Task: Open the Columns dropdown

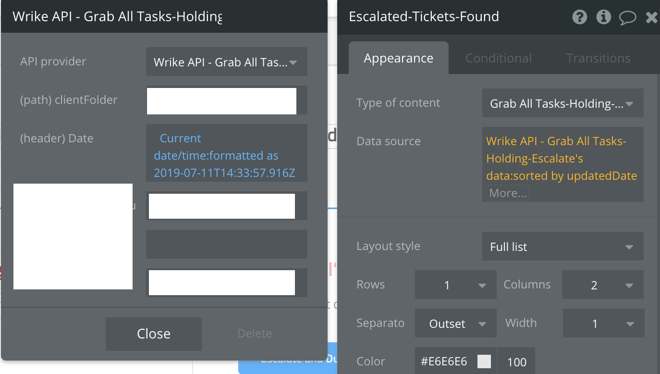Action: pyautogui.click(x=603, y=285)
